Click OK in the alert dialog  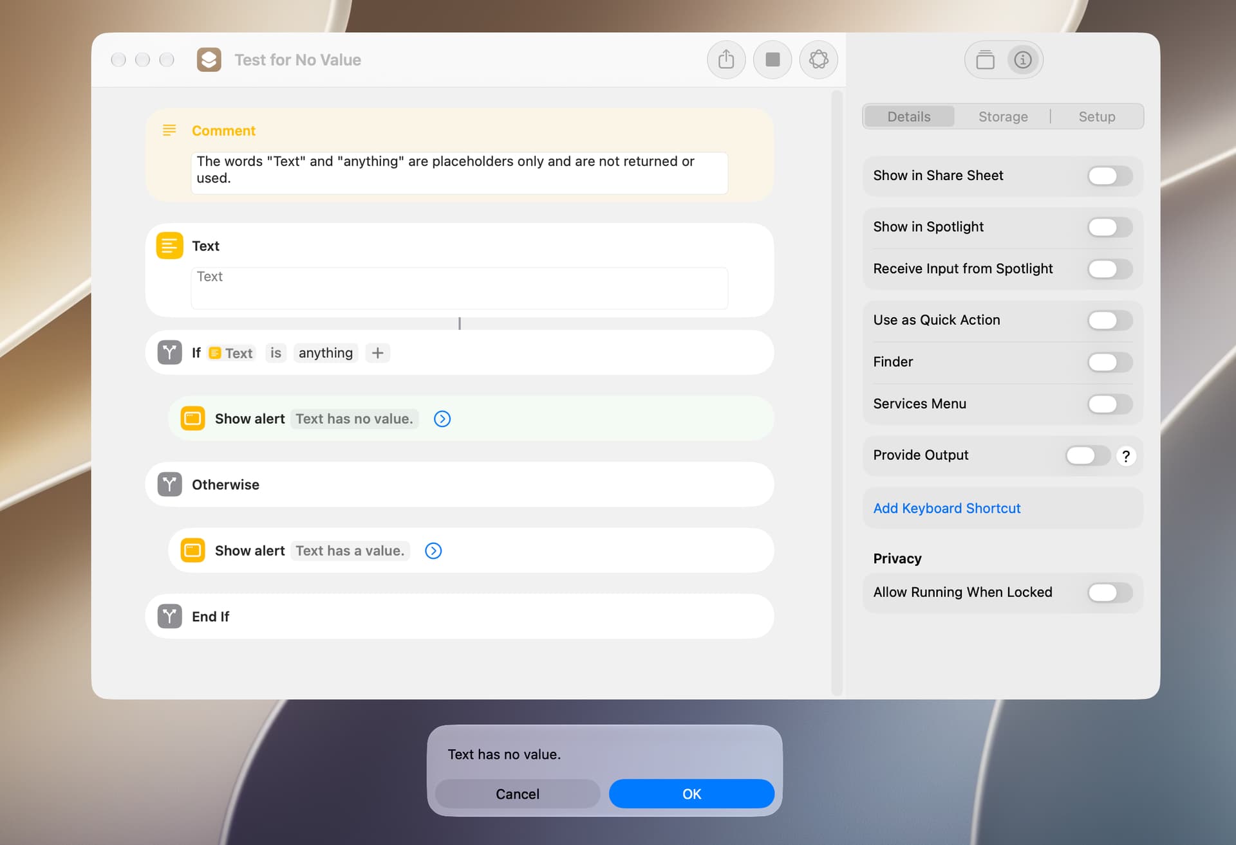(691, 794)
